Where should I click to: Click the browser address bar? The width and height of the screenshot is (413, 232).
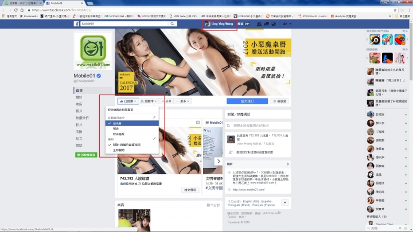(211, 10)
